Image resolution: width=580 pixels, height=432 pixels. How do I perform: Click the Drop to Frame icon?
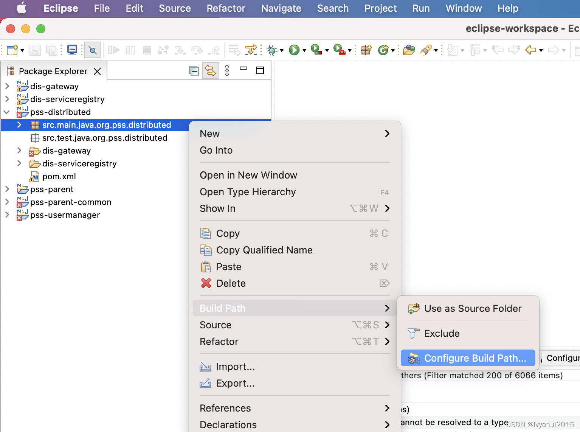tap(234, 50)
